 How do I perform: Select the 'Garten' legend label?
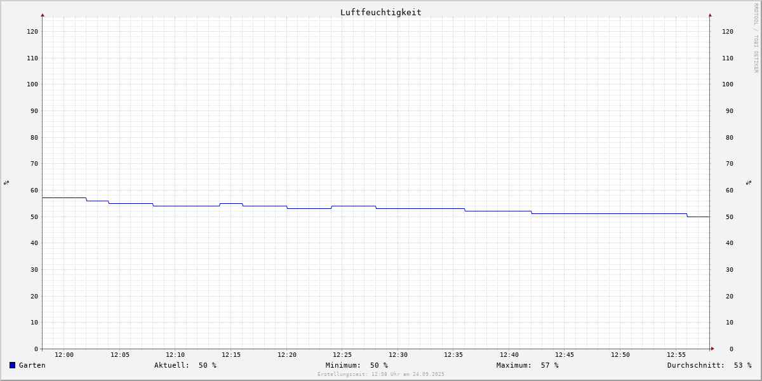[32, 365]
